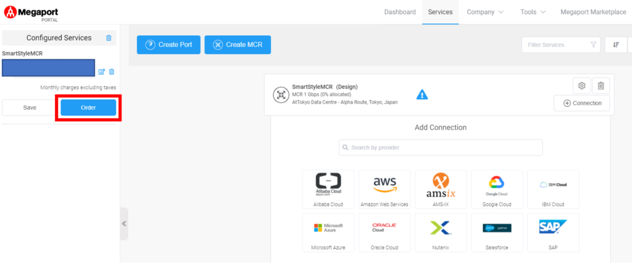Click the Configured Services heading

pos(59,38)
